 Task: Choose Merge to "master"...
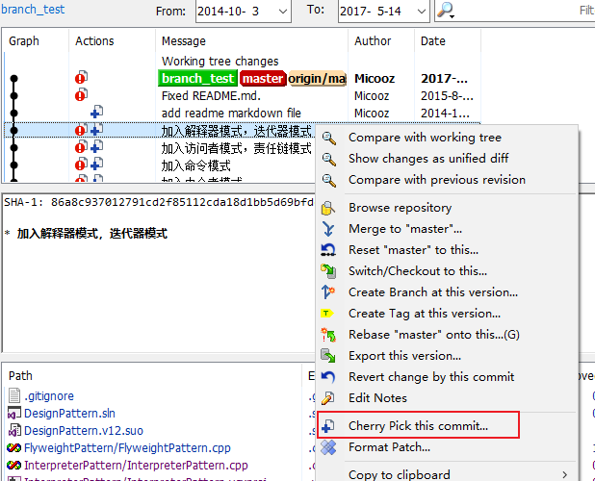coord(405,229)
